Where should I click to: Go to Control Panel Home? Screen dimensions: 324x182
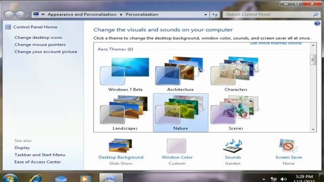pos(35,27)
